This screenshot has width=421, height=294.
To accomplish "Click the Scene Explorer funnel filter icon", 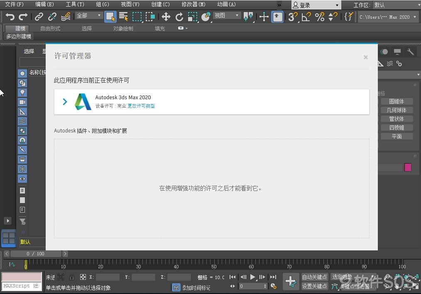I will coord(22,221).
